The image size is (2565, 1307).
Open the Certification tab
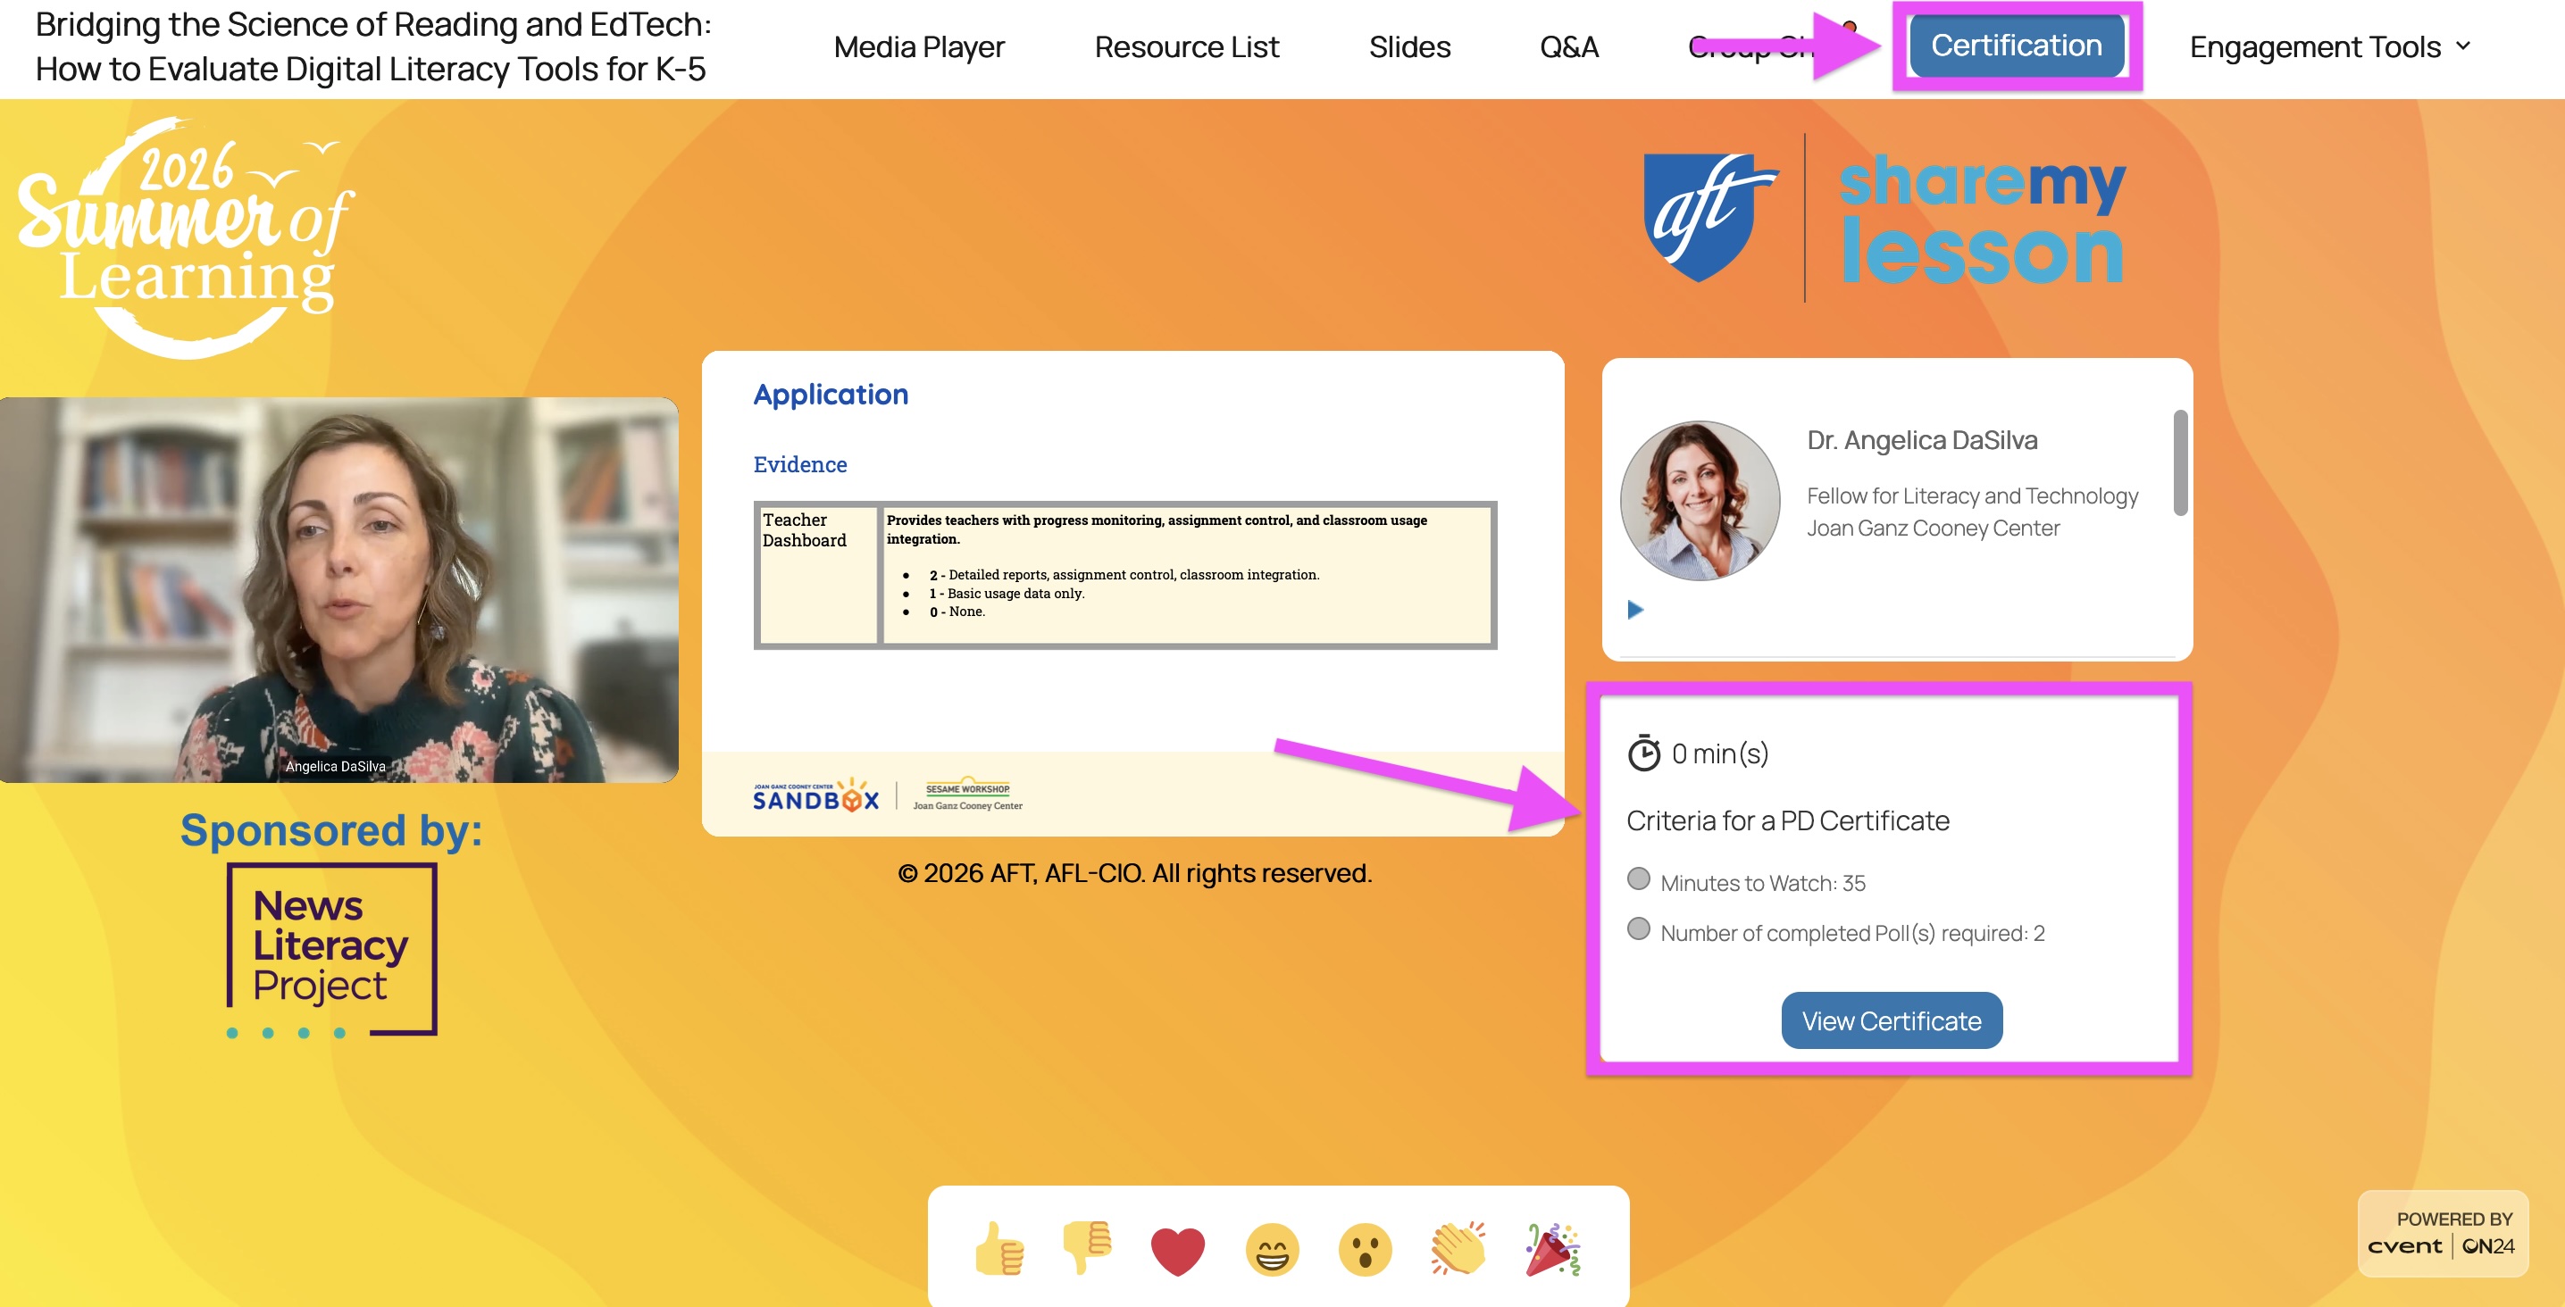(x=2017, y=46)
